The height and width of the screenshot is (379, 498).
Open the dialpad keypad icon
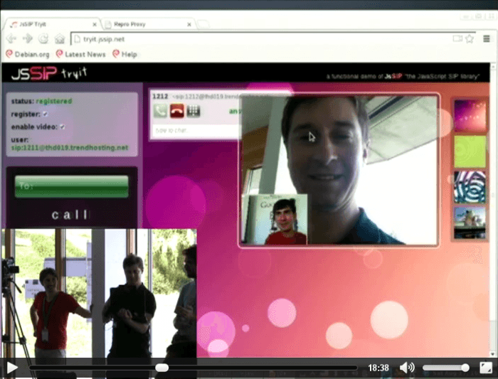[194, 111]
